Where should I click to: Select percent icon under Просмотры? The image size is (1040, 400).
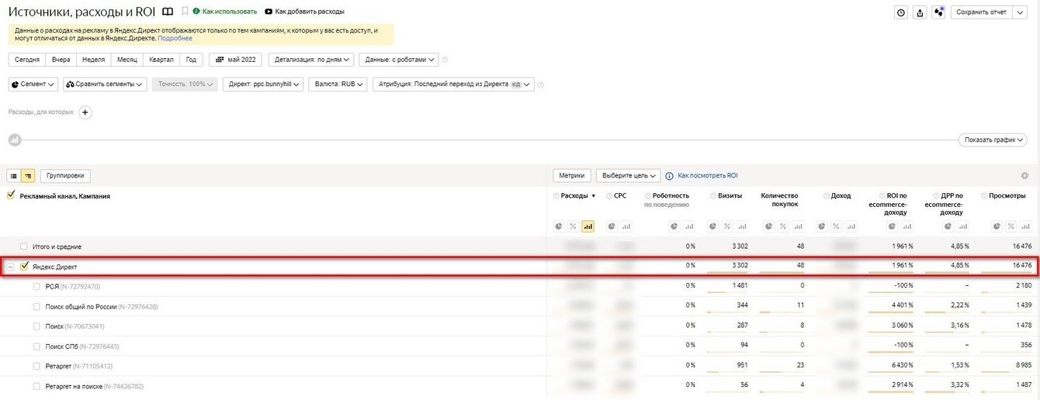pos(1011,226)
